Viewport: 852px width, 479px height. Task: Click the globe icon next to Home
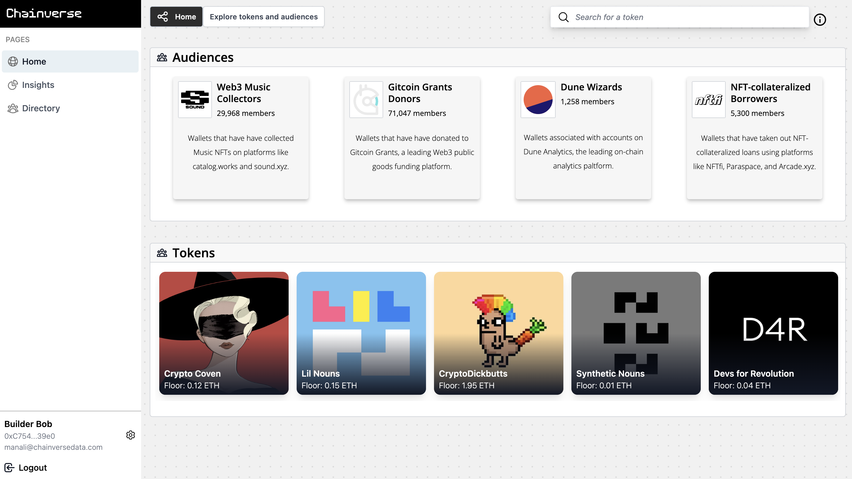coord(13,61)
